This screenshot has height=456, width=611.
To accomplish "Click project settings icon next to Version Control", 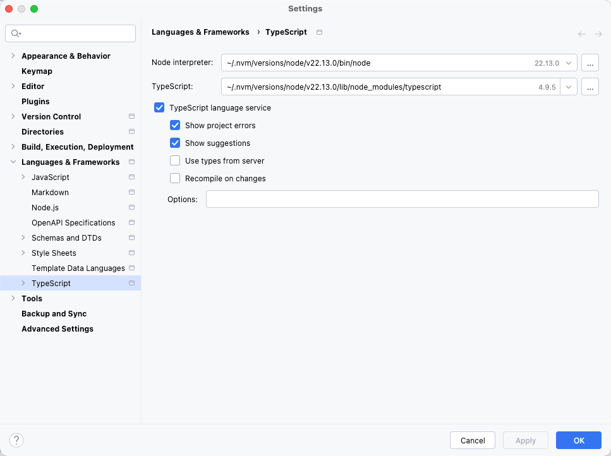I will pos(131,117).
